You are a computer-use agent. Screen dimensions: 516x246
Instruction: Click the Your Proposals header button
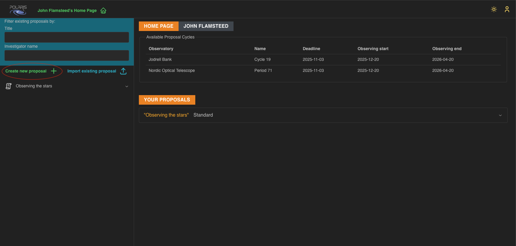167,100
